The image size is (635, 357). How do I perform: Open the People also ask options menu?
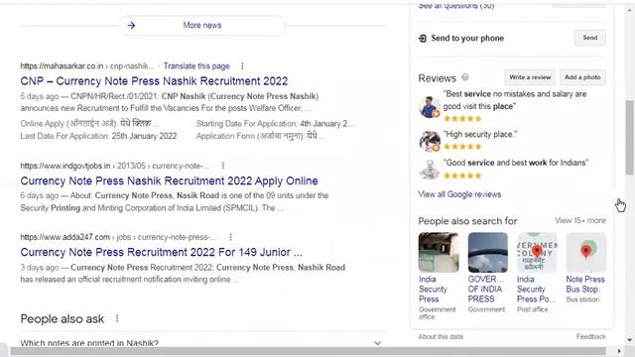(117, 318)
